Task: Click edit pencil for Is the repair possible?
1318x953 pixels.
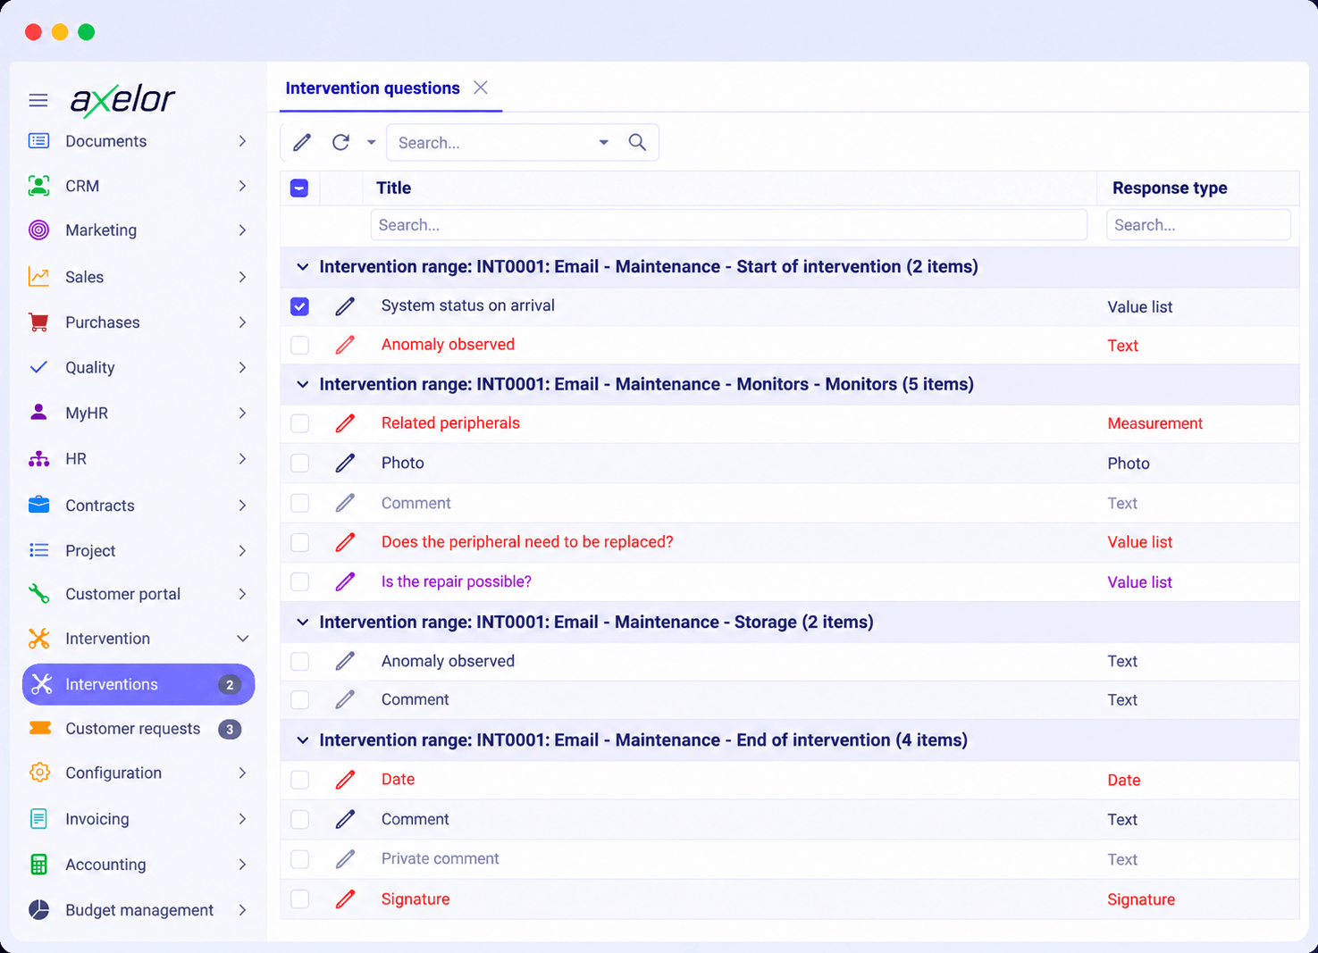Action: (345, 582)
